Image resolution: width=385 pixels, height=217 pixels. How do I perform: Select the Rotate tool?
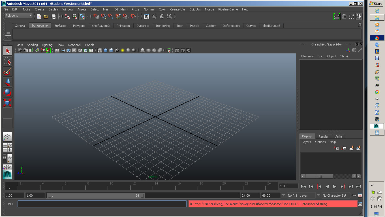tap(7, 92)
